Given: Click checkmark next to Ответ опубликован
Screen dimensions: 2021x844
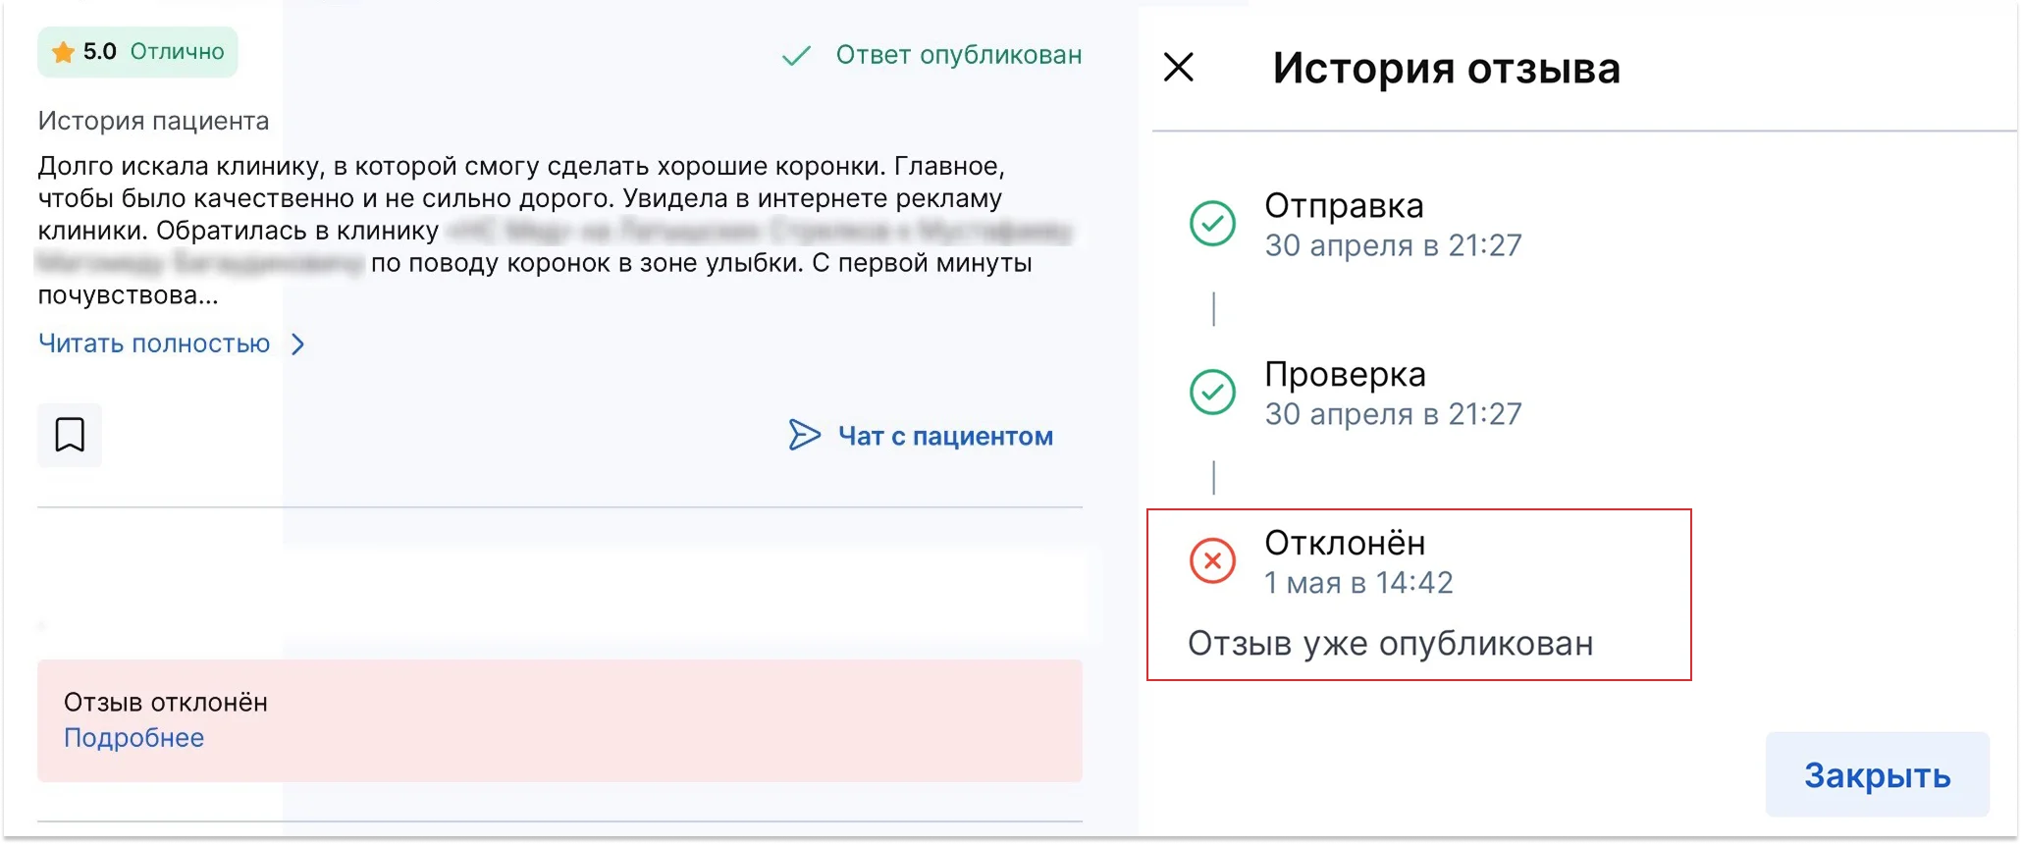Looking at the screenshot, I should 796,56.
